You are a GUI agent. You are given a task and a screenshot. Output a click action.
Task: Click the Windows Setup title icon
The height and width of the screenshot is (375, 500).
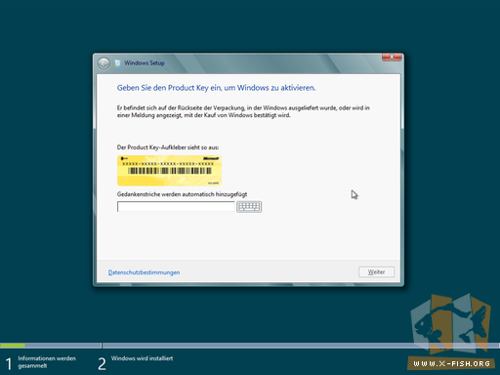[x=117, y=63]
